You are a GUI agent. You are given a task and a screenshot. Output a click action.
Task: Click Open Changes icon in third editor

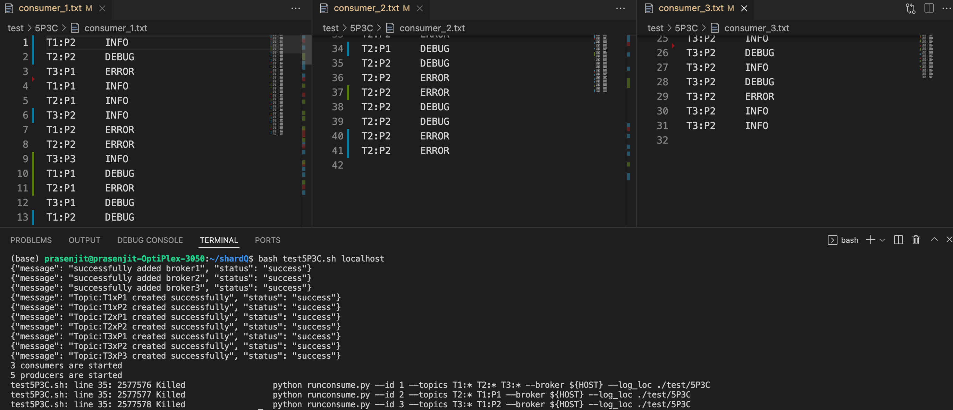[910, 8]
